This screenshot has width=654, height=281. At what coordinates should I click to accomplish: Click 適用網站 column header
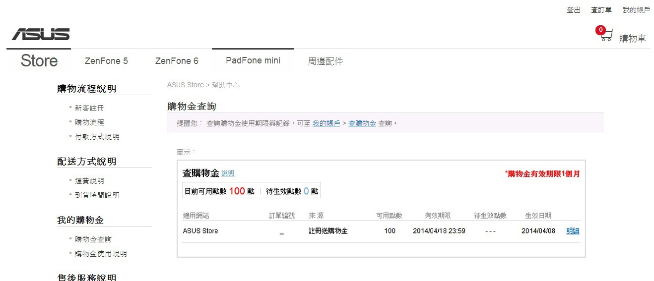(x=196, y=216)
